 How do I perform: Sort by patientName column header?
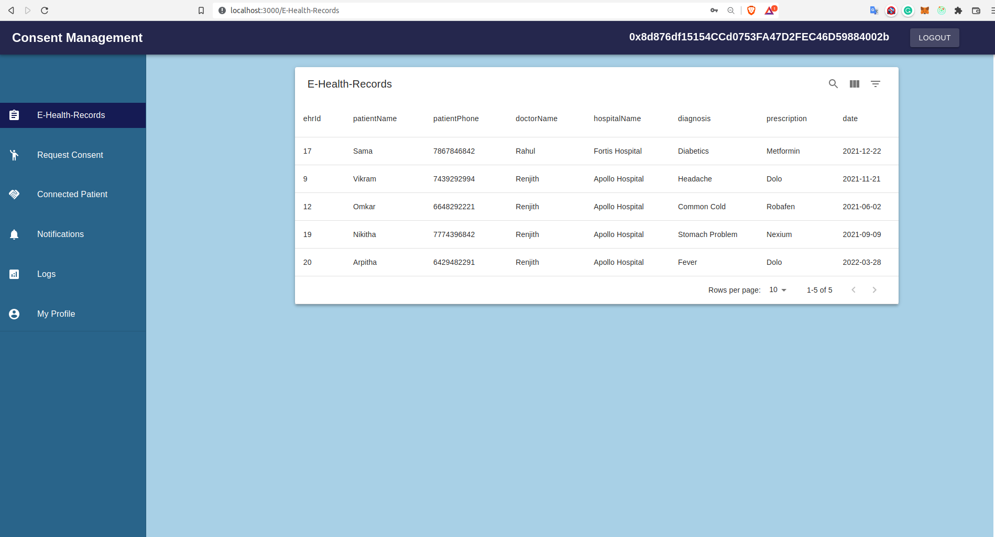pyautogui.click(x=375, y=119)
